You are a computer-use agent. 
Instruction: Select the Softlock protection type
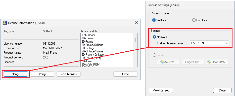(x=159, y=20)
